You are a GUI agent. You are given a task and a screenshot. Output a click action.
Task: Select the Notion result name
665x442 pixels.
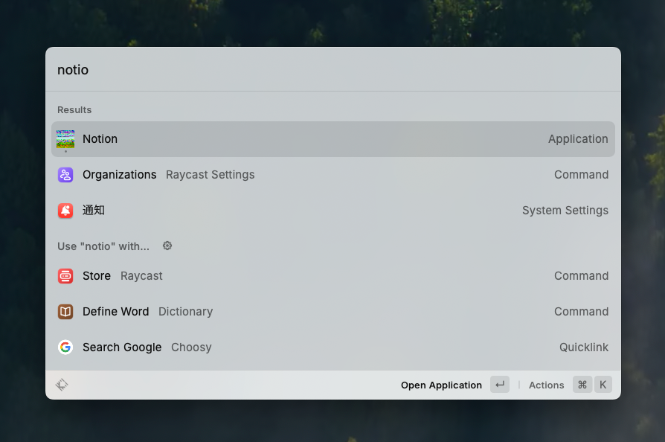pos(100,139)
